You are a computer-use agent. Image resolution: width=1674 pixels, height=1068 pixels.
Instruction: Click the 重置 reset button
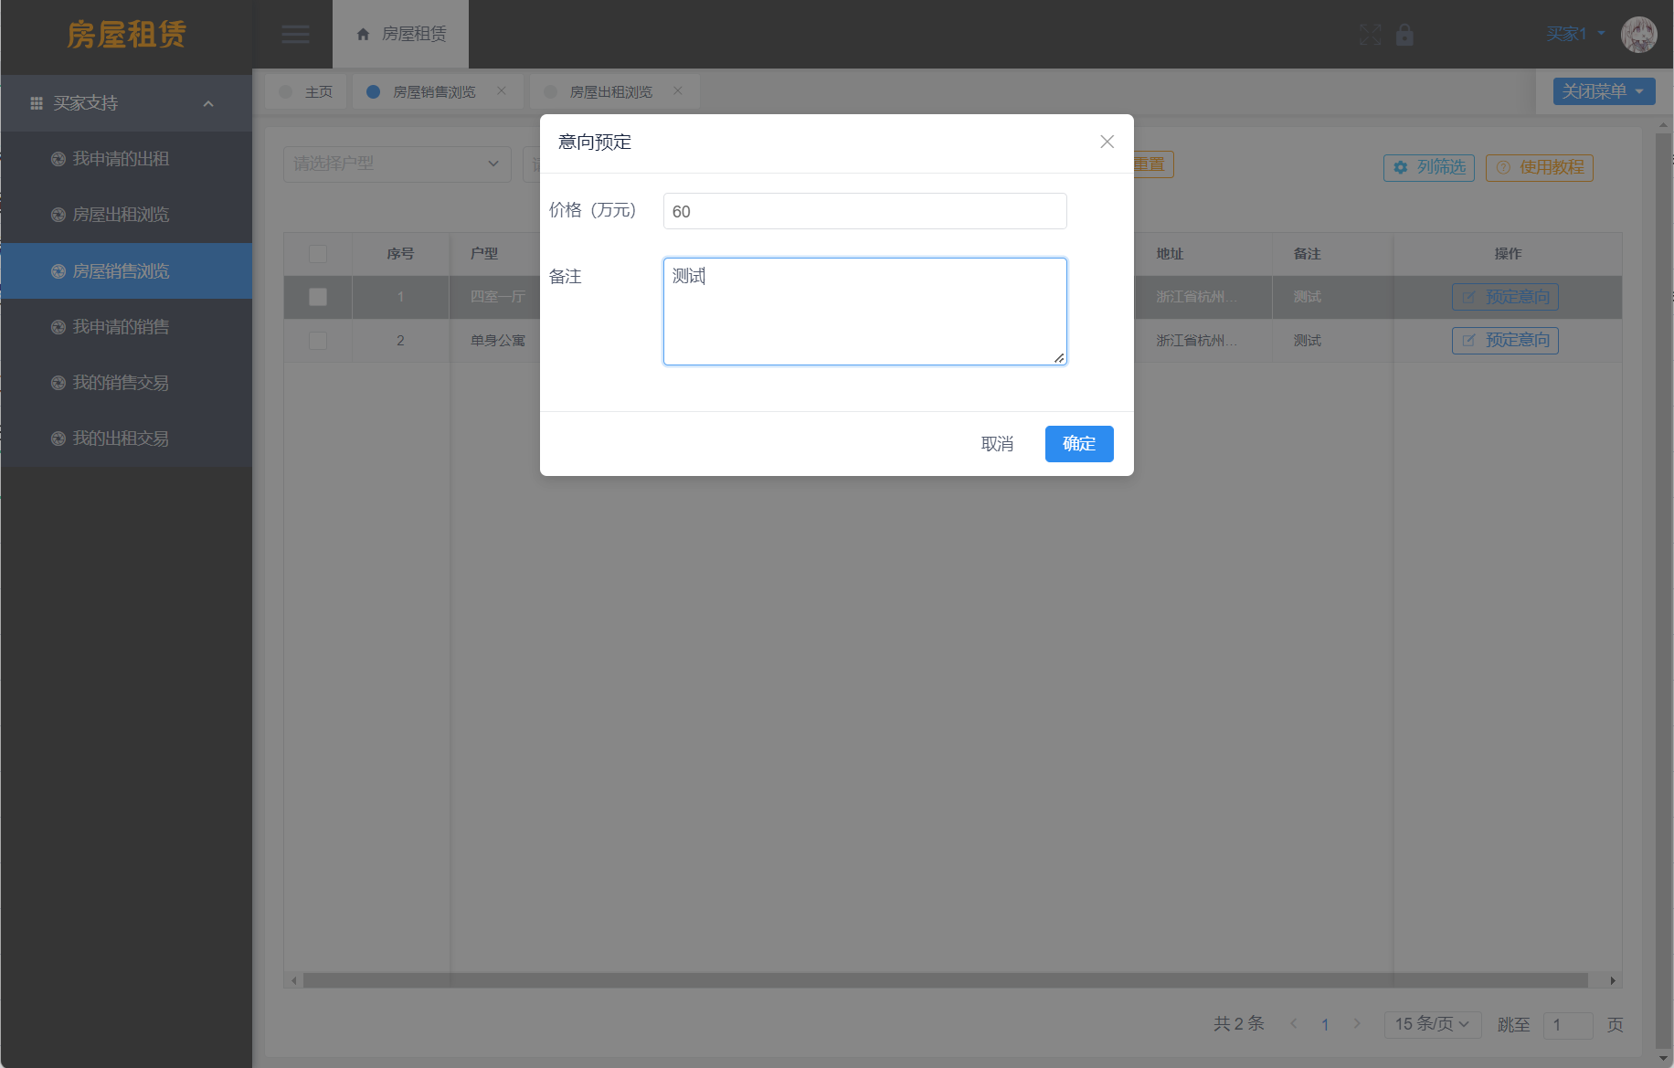pos(1153,164)
